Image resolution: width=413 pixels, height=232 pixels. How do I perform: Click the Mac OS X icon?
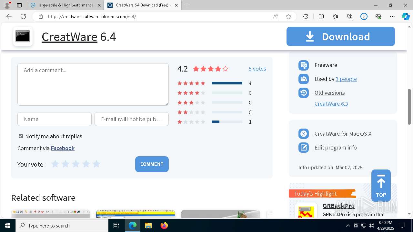click(x=304, y=134)
